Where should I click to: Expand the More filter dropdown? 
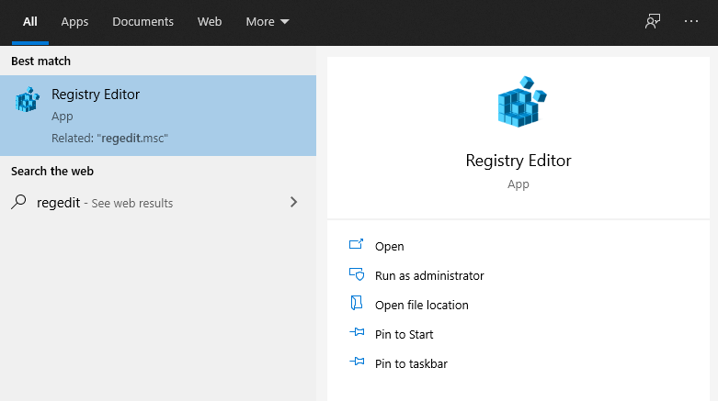coord(268,22)
